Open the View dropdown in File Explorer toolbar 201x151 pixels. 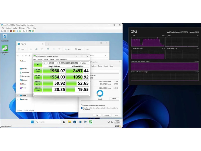pyautogui.click(x=79, y=49)
